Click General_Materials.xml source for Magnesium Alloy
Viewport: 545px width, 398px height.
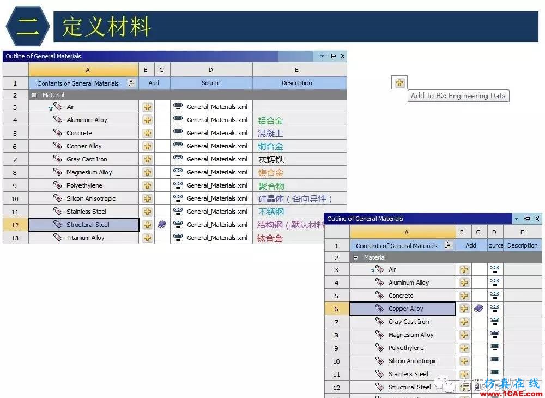click(217, 172)
